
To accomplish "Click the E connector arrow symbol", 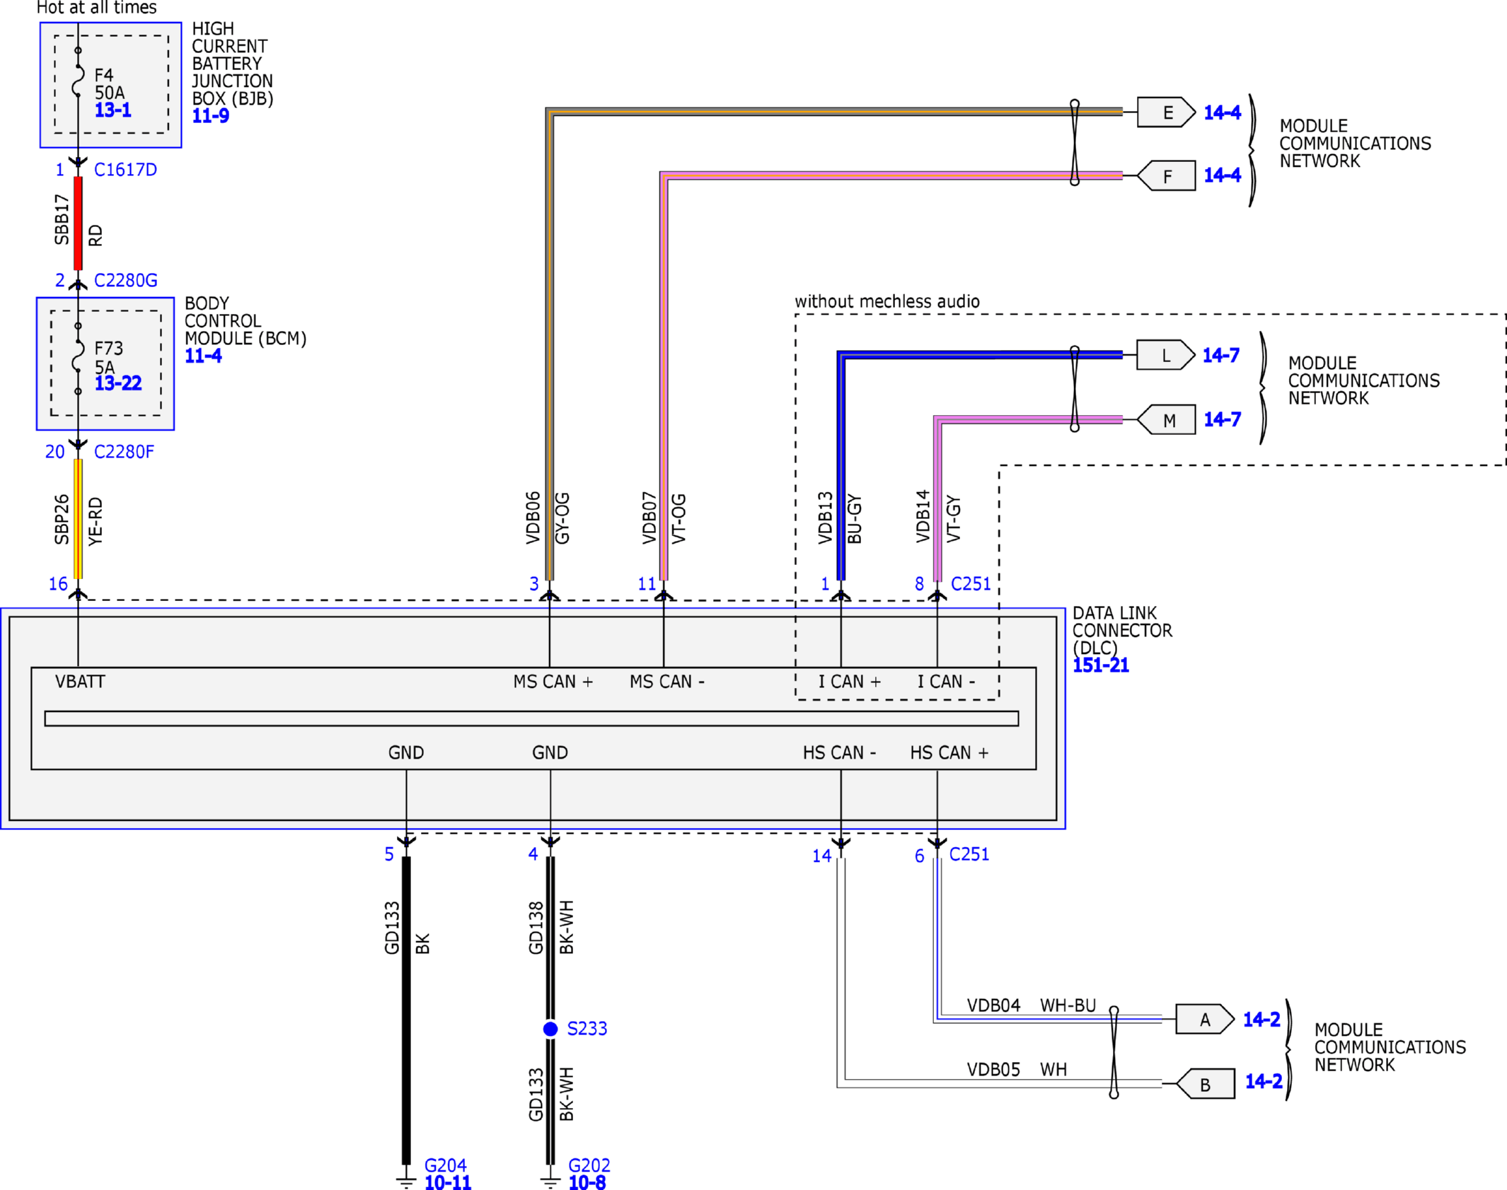I will coord(1165,112).
